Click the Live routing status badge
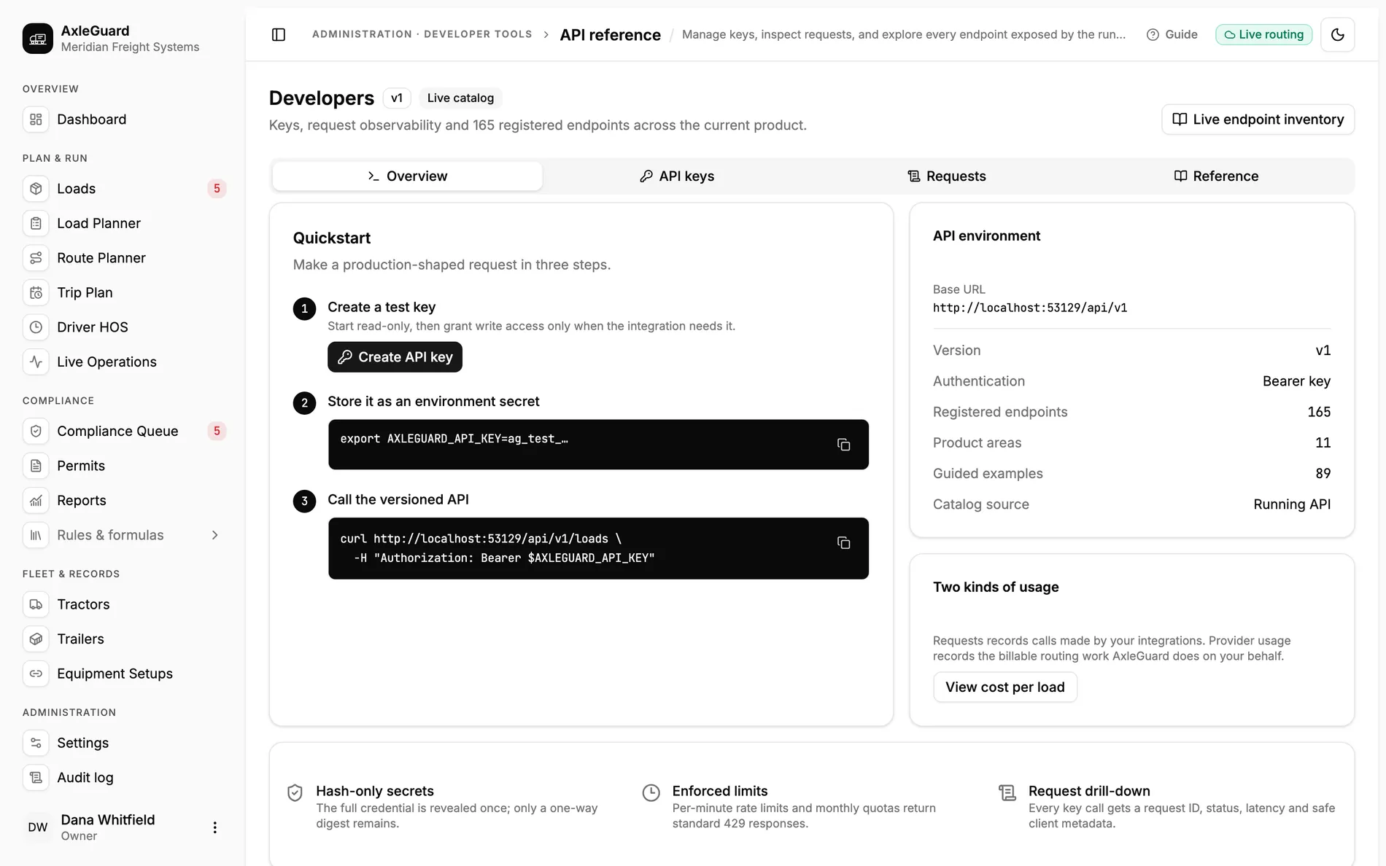The height and width of the screenshot is (866, 1386). click(x=1263, y=34)
